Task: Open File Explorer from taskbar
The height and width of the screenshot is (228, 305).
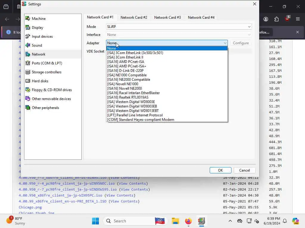Action: [175, 221]
